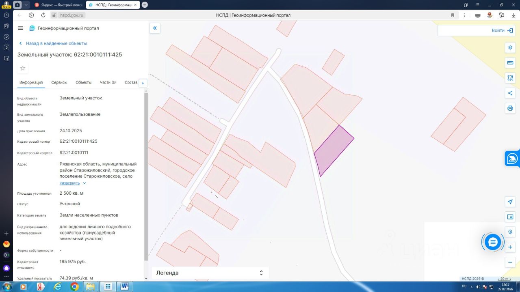The height and width of the screenshot is (292, 520).
Task: Click the status value Учтенный
Action: click(70, 204)
